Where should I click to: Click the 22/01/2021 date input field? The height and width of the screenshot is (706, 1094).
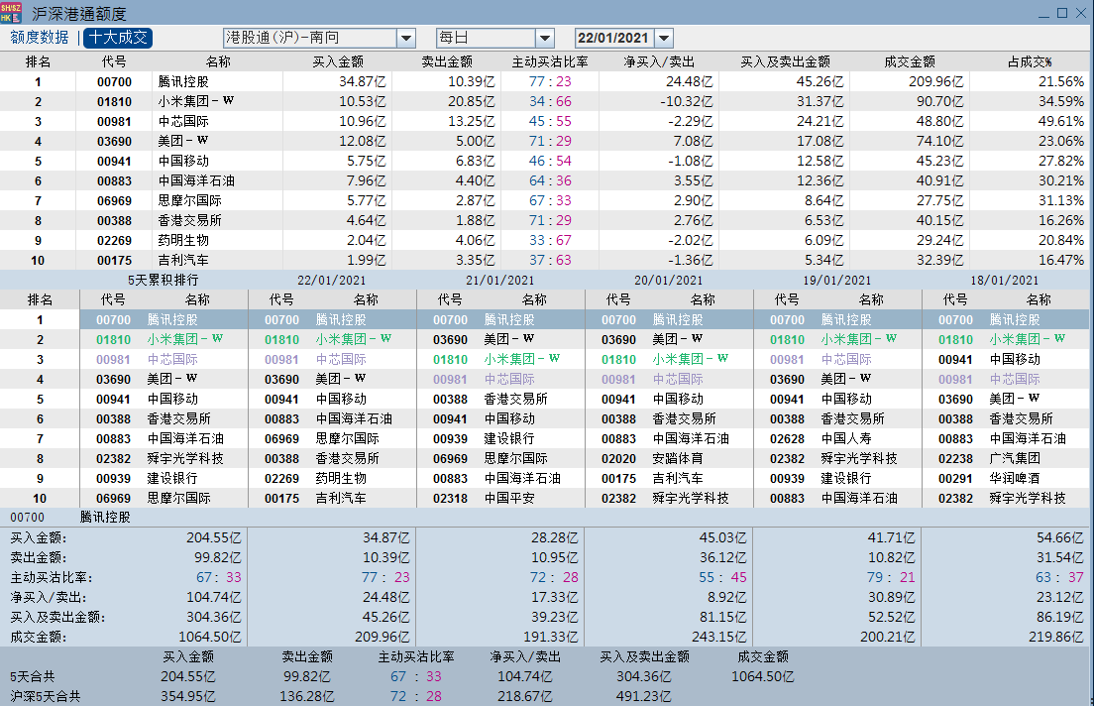click(x=614, y=38)
